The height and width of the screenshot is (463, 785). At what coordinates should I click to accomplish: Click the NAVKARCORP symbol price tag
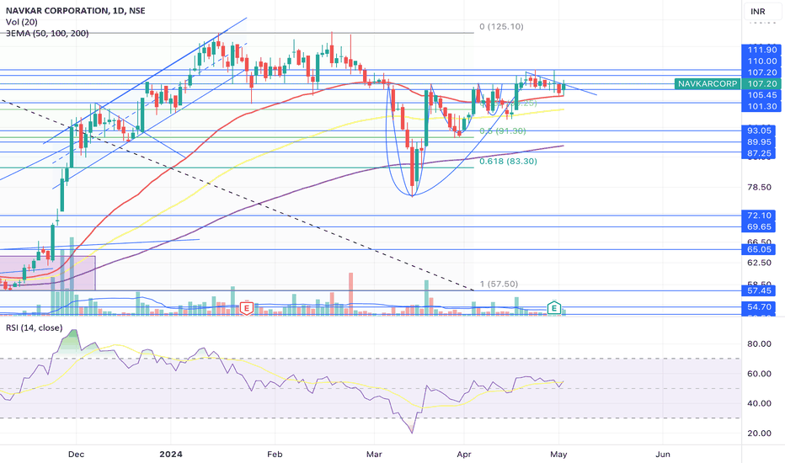708,83
